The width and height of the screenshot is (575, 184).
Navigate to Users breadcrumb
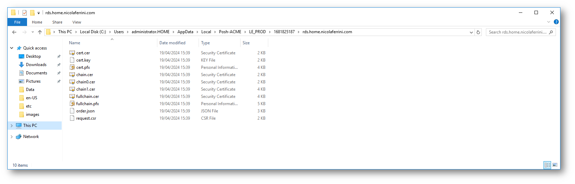click(119, 32)
